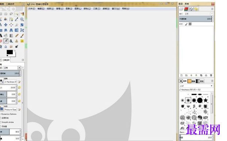Select the Rotate tool
This screenshot has width=227, height=141.
click(x=22, y=25)
